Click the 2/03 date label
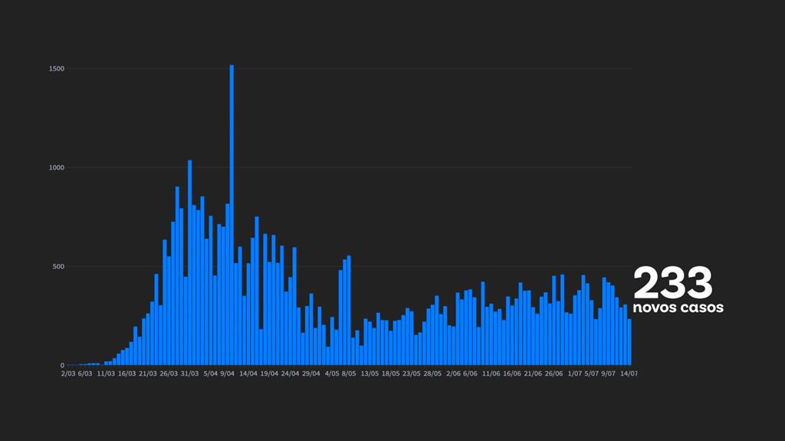The width and height of the screenshot is (785, 441). (x=68, y=374)
